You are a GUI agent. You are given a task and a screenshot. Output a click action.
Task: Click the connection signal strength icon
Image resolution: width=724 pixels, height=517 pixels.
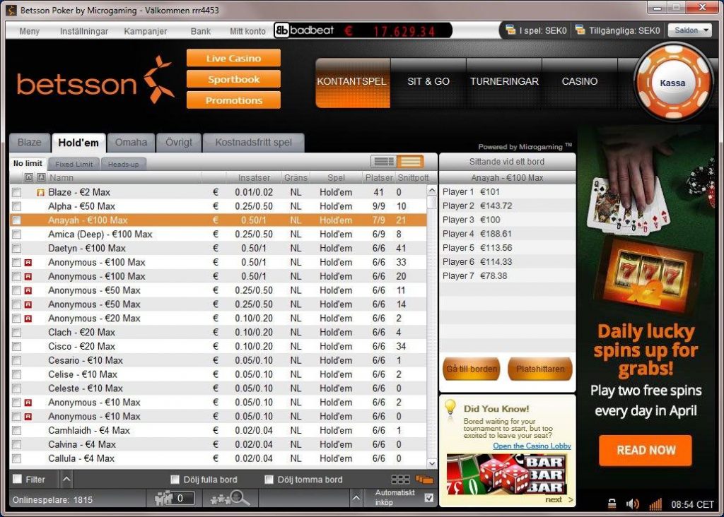point(655,504)
